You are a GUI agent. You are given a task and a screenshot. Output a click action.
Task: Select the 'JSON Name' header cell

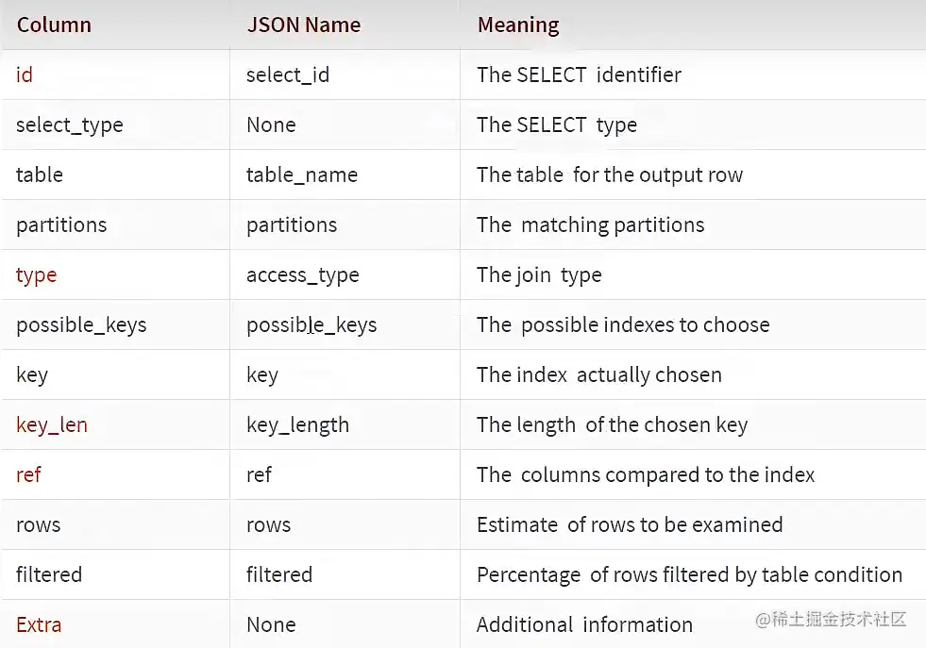303,25
